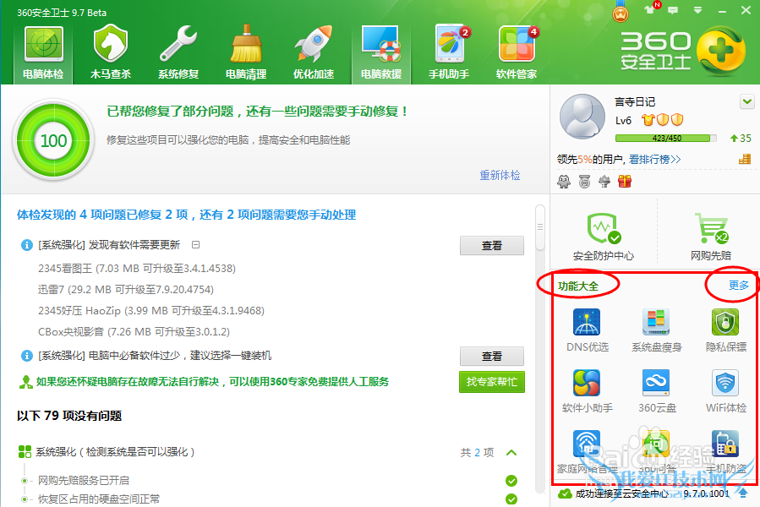The width and height of the screenshot is (760, 507).
Task: Open the 电脑体检 tab
Action: tap(44, 52)
